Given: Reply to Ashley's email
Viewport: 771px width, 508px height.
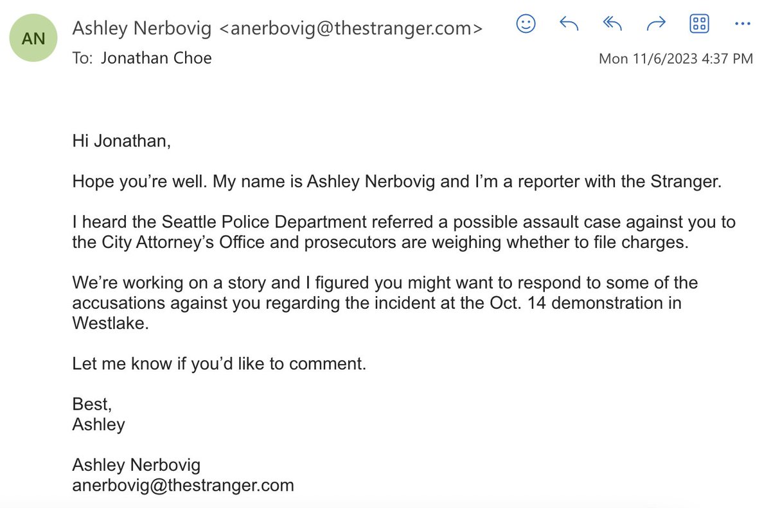Looking at the screenshot, I should click(569, 25).
